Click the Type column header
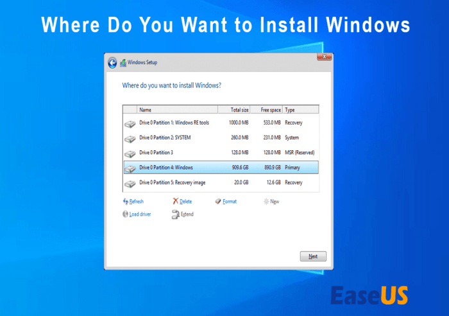Image resolution: width=449 pixels, height=316 pixels. pos(300,110)
